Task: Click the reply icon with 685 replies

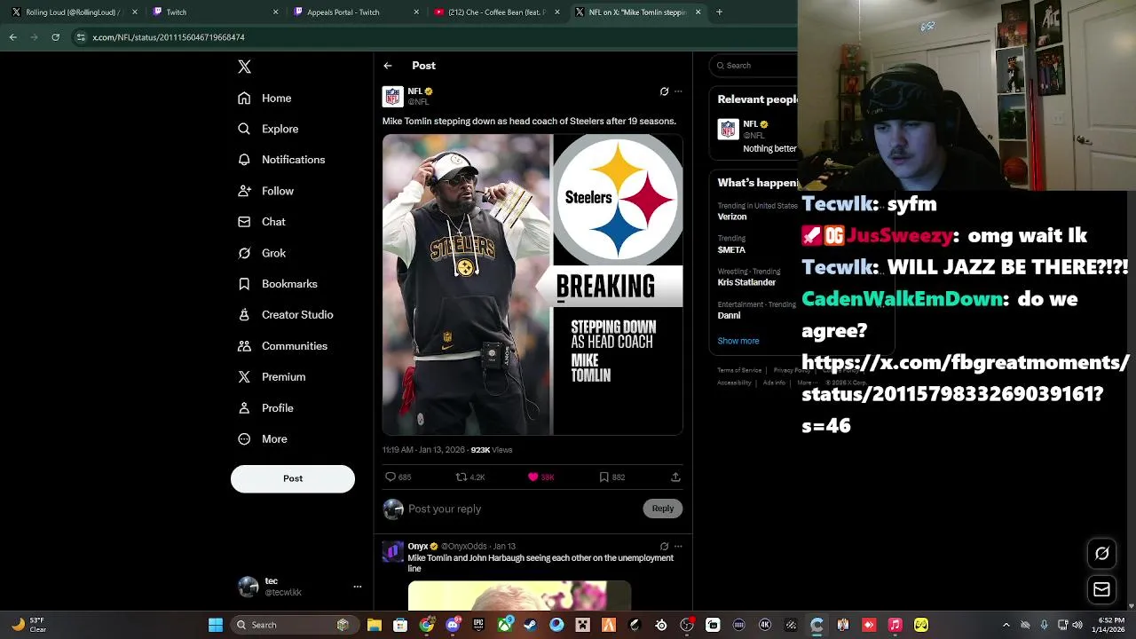Action: point(398,477)
